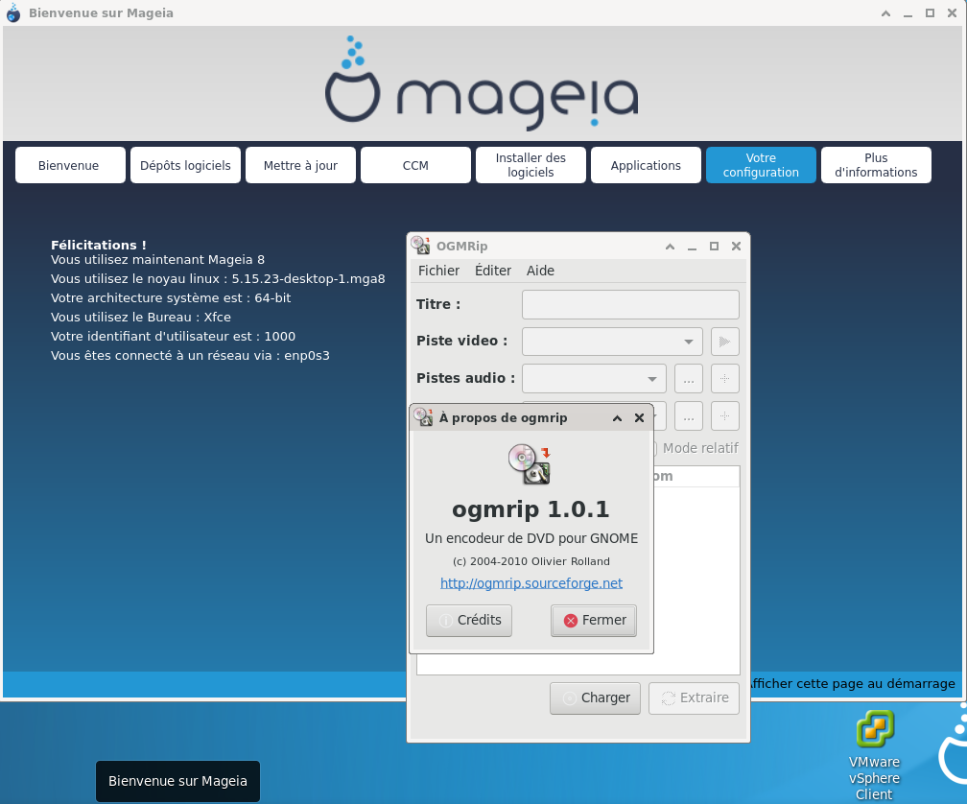Click the Crédits button
Screen dimensions: 967x804
click(469, 620)
